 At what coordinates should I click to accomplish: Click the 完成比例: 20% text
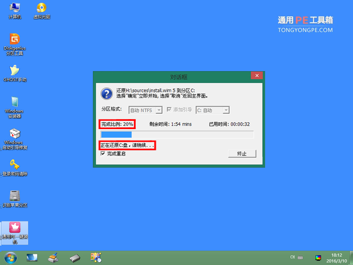(117, 124)
